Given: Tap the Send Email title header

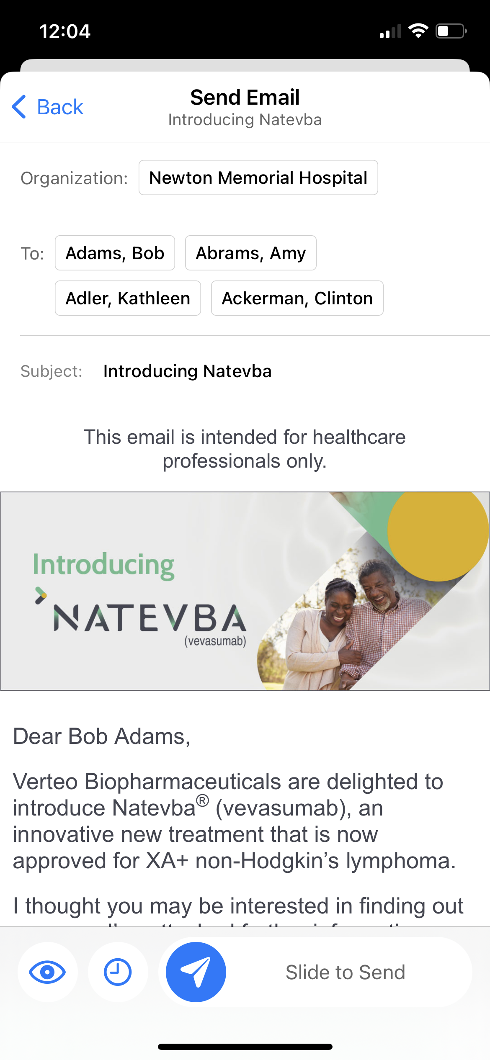Looking at the screenshot, I should click(x=245, y=98).
